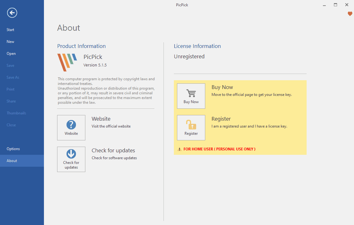This screenshot has width=354, height=225.
Task: Close the PicPick window
Action: pyautogui.click(x=347, y=5)
